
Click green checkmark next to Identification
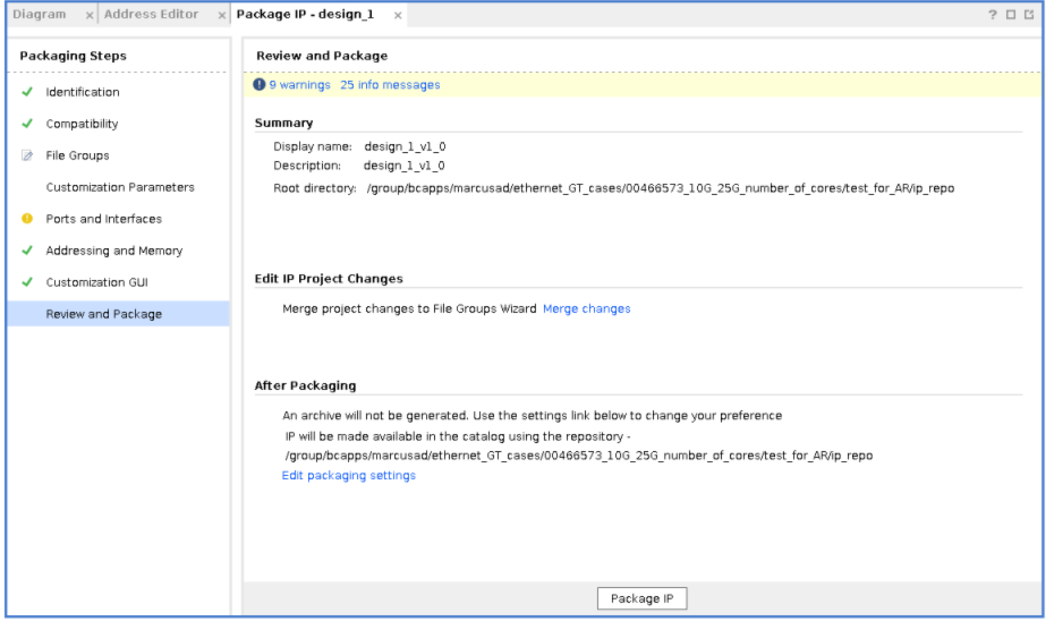tap(27, 92)
